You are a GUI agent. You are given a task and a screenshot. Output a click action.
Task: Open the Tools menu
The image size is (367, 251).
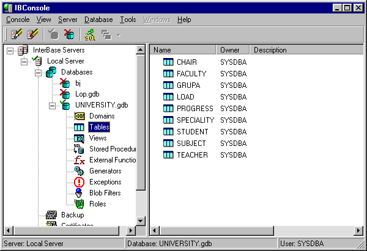(x=128, y=20)
